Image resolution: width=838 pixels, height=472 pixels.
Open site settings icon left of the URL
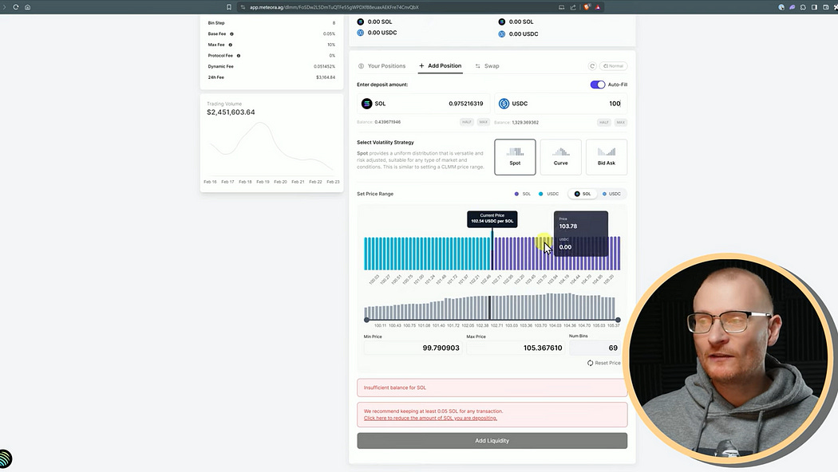point(243,7)
